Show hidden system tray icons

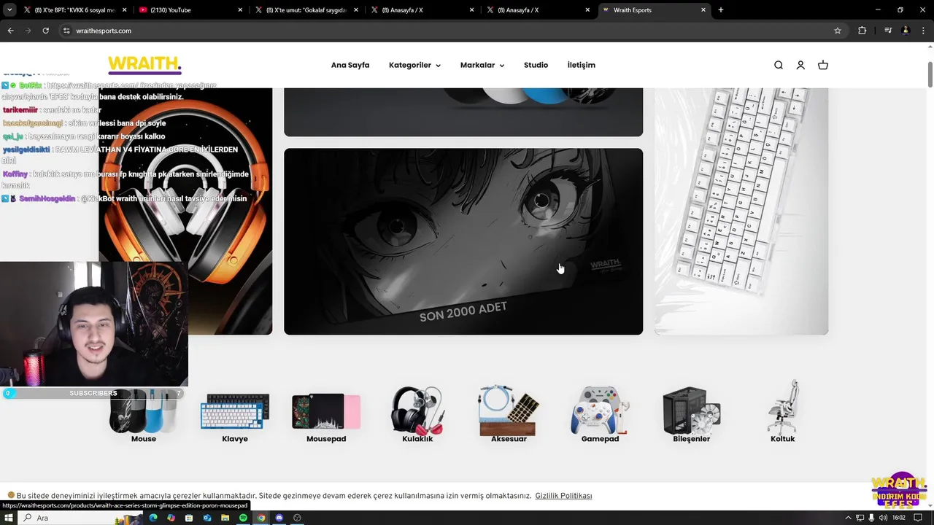(848, 518)
